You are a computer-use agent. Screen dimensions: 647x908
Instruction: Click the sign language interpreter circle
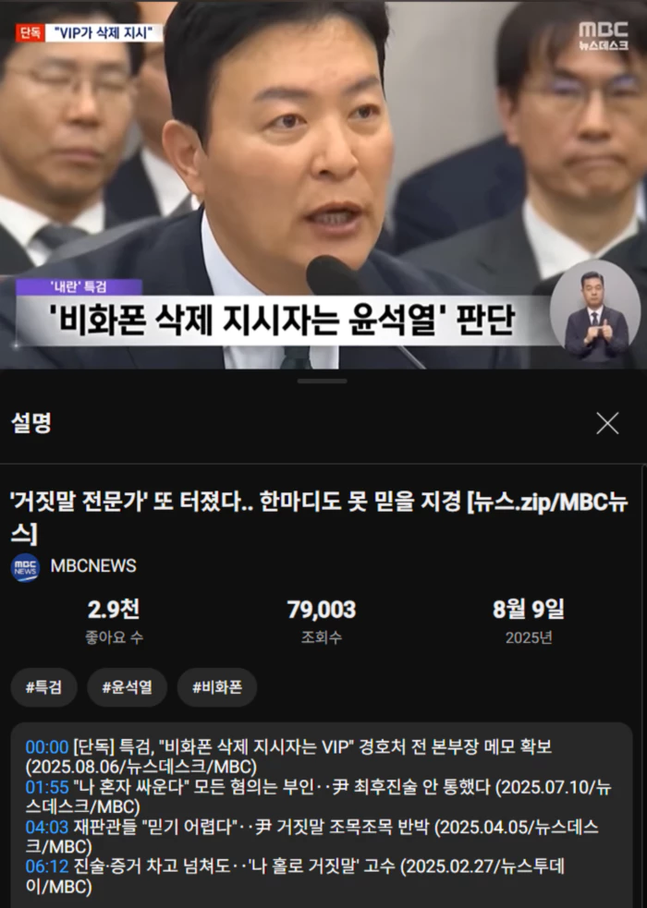point(595,313)
